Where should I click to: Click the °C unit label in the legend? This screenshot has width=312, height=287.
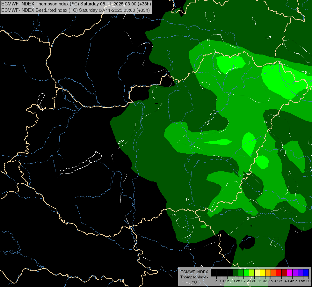point(195,282)
